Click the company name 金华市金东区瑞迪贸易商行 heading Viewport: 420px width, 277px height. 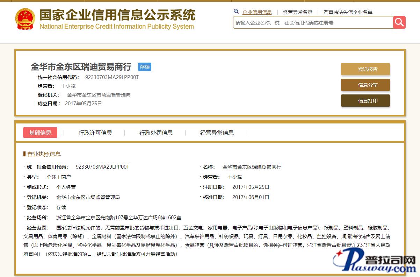click(x=81, y=67)
